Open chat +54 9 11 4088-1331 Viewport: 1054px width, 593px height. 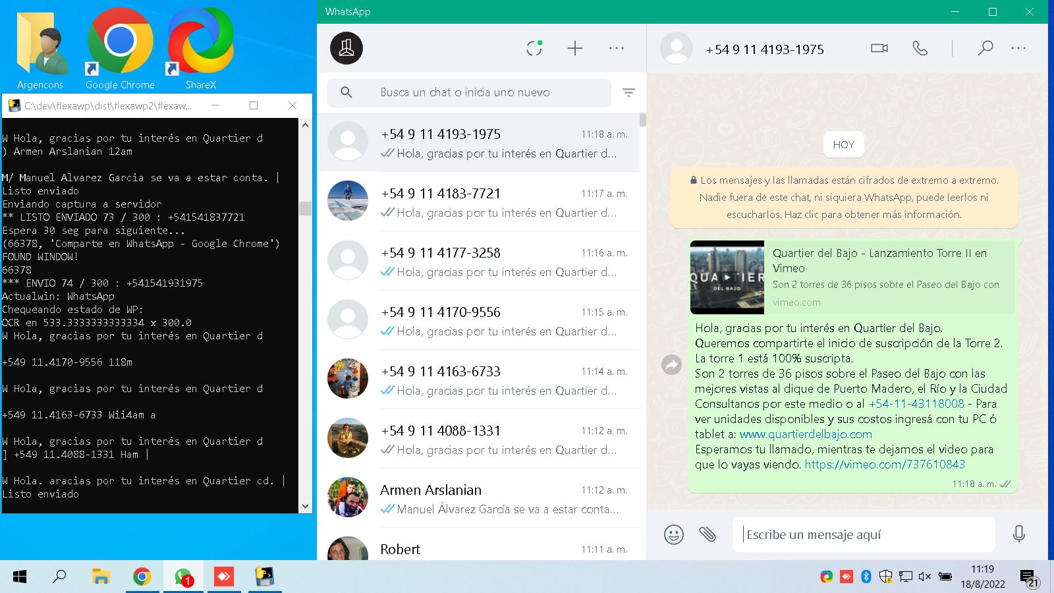pyautogui.click(x=478, y=439)
